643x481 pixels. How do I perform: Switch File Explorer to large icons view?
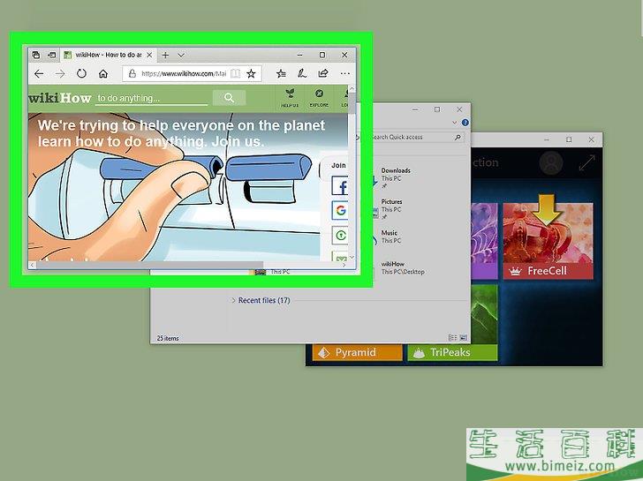click(x=464, y=338)
